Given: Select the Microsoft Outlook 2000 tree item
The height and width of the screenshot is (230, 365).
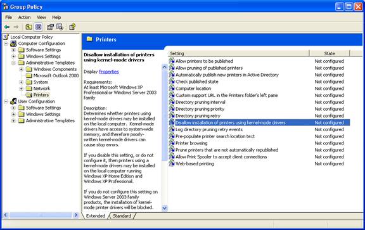Looking at the screenshot, I should pyautogui.click(x=56, y=75).
